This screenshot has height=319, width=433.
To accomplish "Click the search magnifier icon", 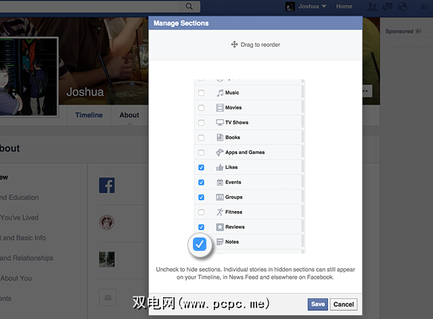I will point(189,6).
